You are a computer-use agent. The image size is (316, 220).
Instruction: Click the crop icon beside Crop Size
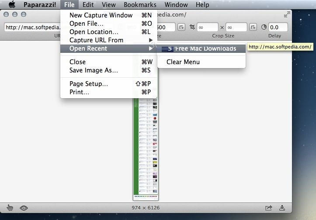click(192, 27)
